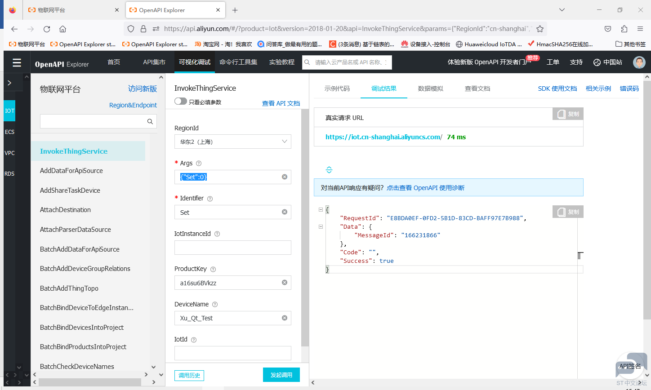The width and height of the screenshot is (651, 390).
Task: Open the API集市 menu item
Action: (154, 62)
